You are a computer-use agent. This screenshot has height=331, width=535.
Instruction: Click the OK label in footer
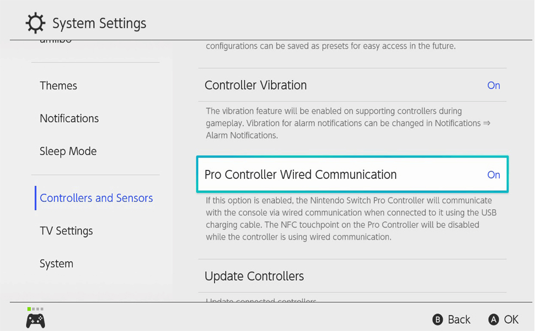[x=511, y=320]
